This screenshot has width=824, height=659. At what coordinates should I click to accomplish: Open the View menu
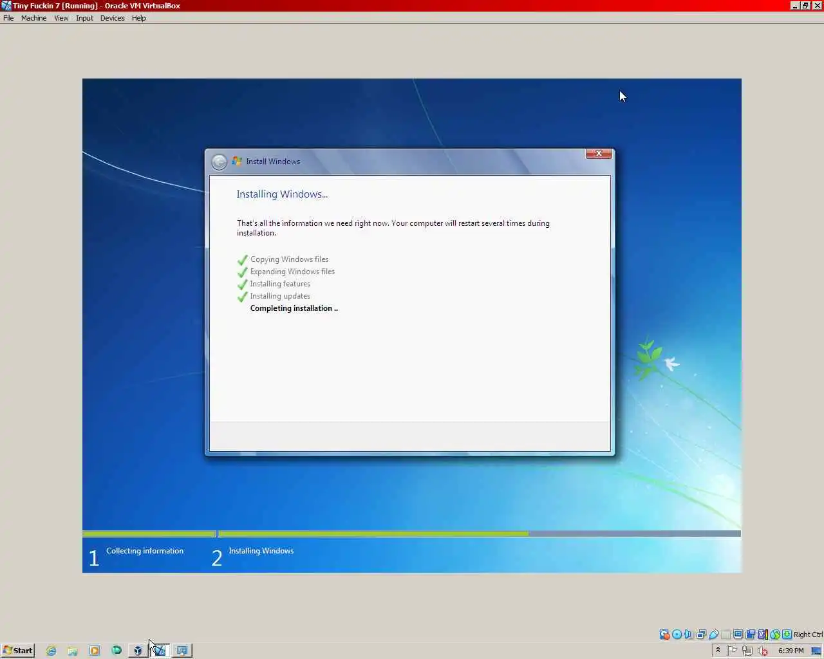click(x=61, y=18)
